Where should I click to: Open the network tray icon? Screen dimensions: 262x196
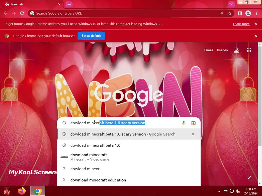pyautogui.click(x=232, y=191)
